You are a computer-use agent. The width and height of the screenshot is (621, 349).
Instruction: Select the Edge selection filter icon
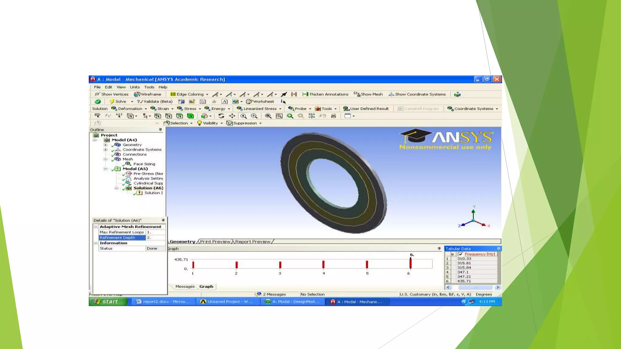[169, 116]
